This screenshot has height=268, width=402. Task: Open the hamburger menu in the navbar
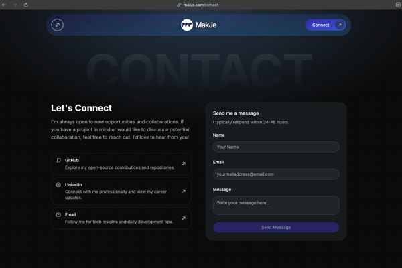click(x=58, y=25)
